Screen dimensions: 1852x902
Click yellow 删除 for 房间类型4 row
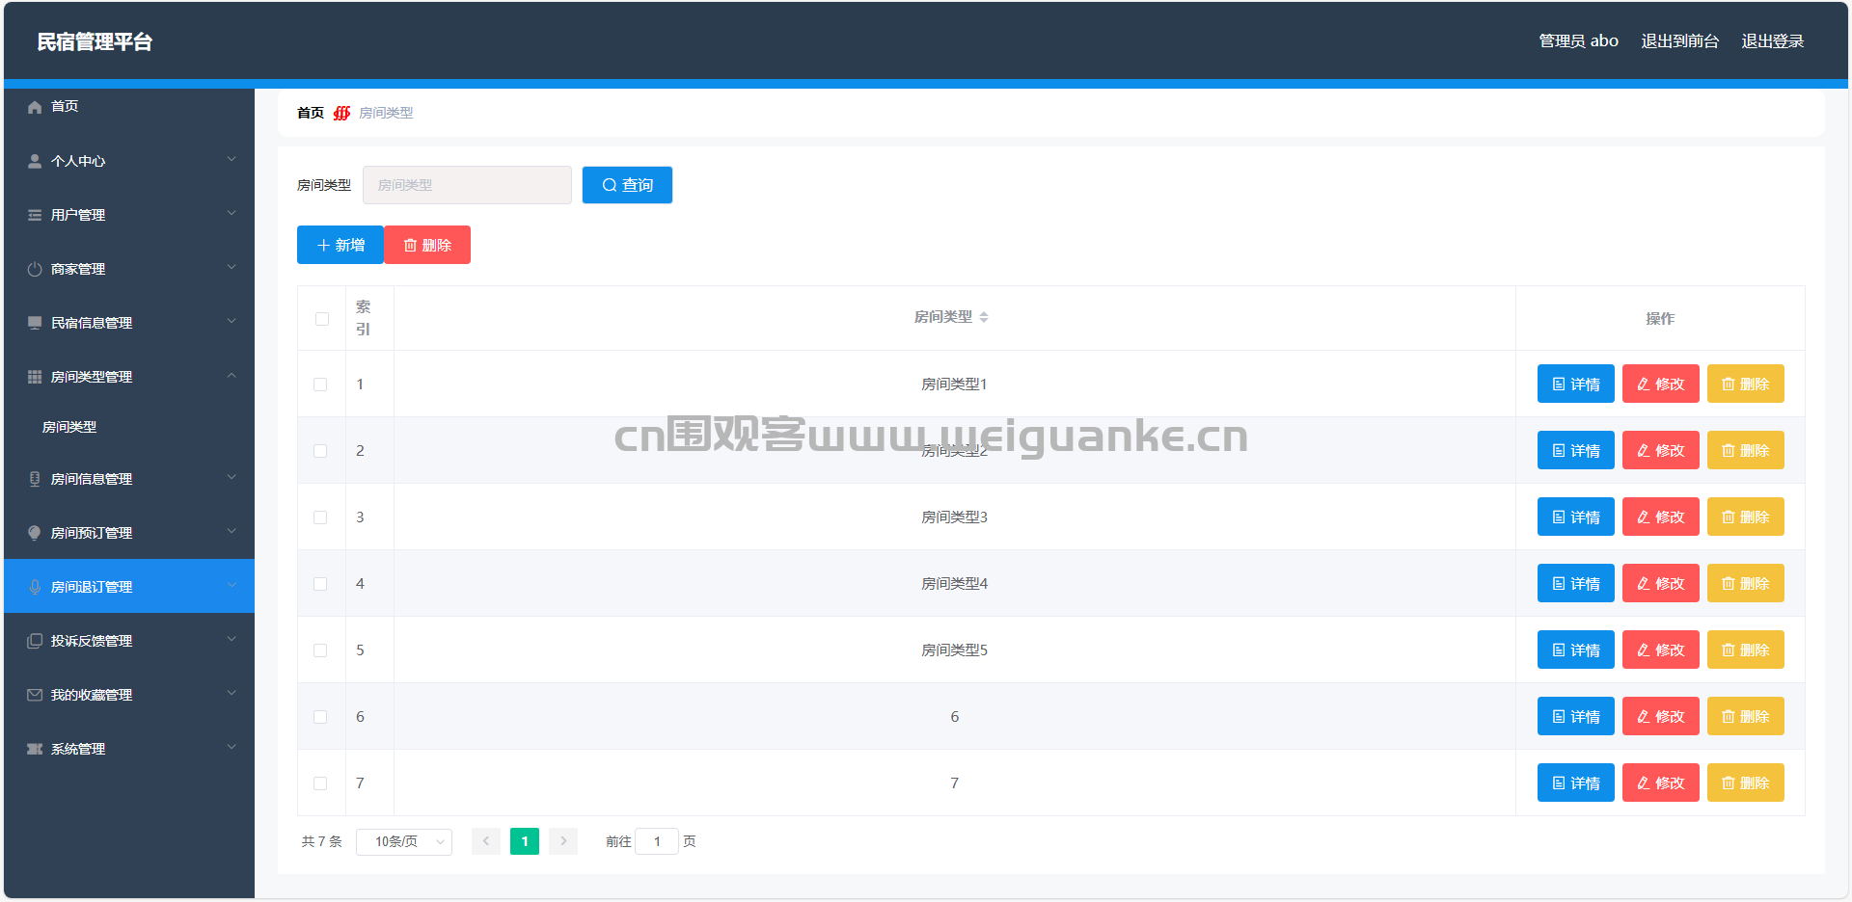pos(1745,583)
